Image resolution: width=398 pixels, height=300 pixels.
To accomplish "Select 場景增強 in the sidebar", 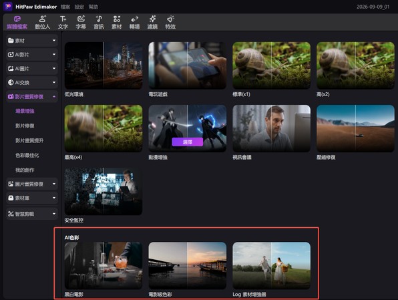I will tap(25, 111).
